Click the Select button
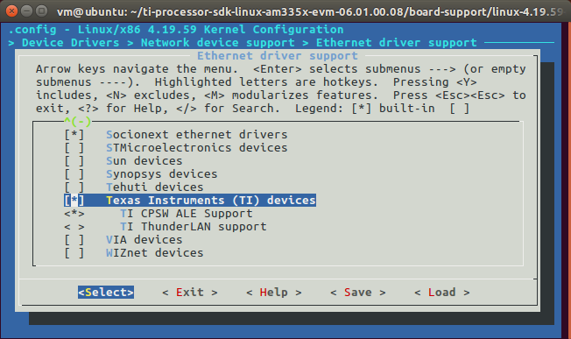 (106, 292)
